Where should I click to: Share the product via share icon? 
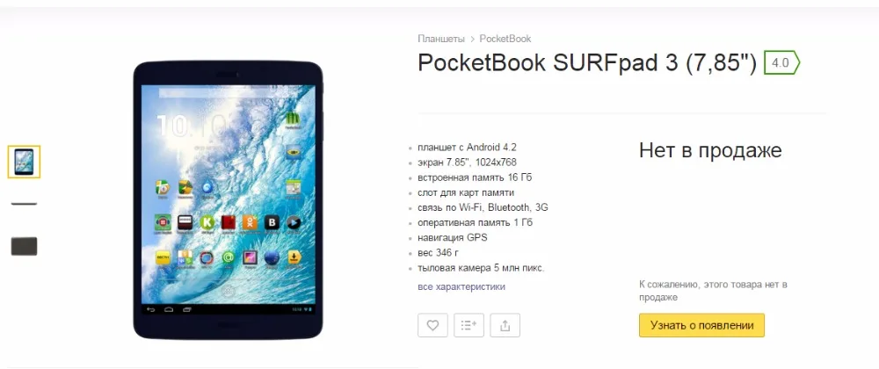[x=505, y=325]
